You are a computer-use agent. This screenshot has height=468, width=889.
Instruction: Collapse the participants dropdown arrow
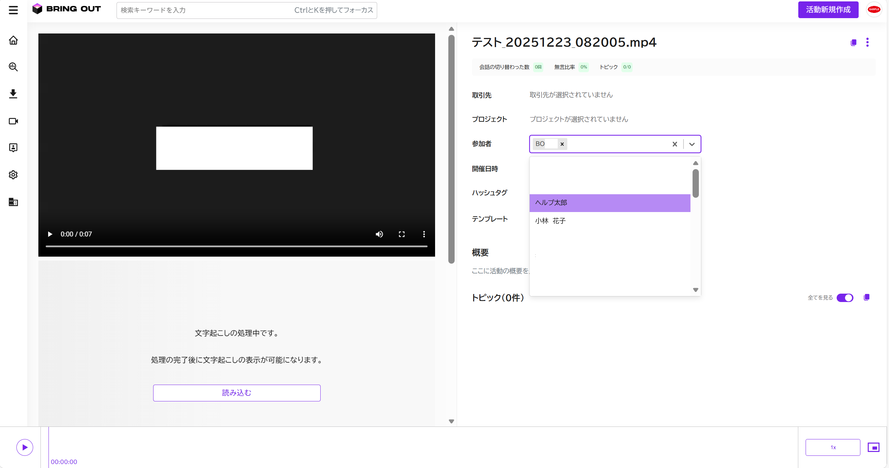click(692, 144)
